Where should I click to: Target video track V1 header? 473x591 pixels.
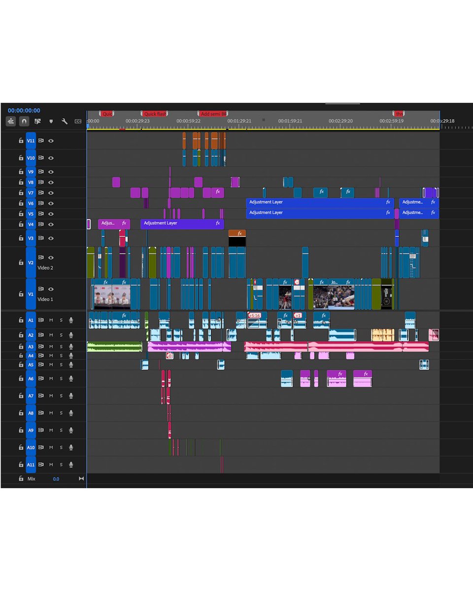(31, 294)
